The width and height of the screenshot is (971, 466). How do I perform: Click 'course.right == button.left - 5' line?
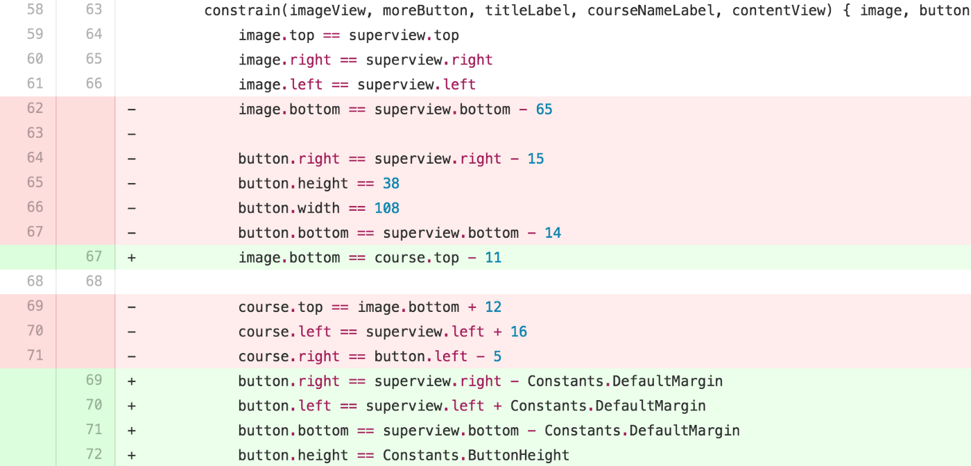tap(370, 356)
